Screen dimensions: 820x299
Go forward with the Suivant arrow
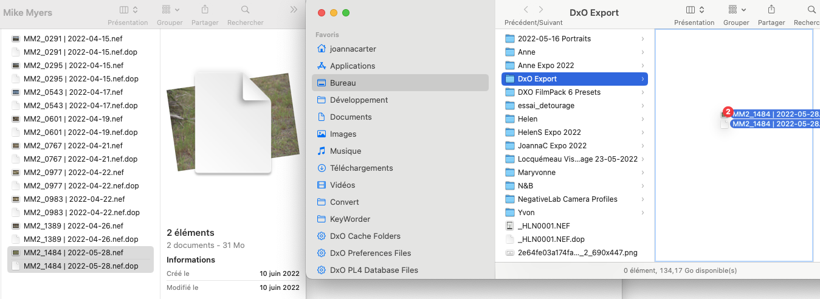click(541, 10)
